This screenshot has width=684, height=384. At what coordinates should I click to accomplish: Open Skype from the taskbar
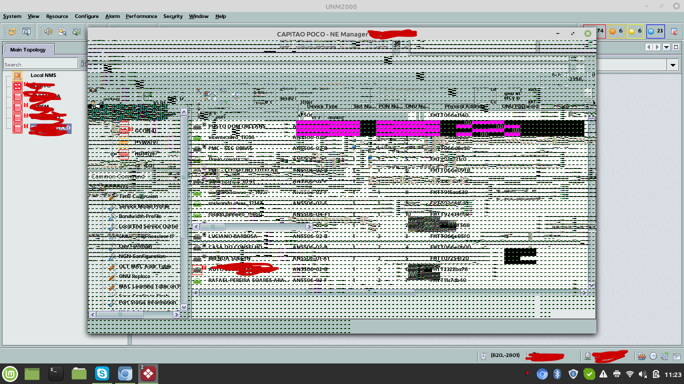102,373
